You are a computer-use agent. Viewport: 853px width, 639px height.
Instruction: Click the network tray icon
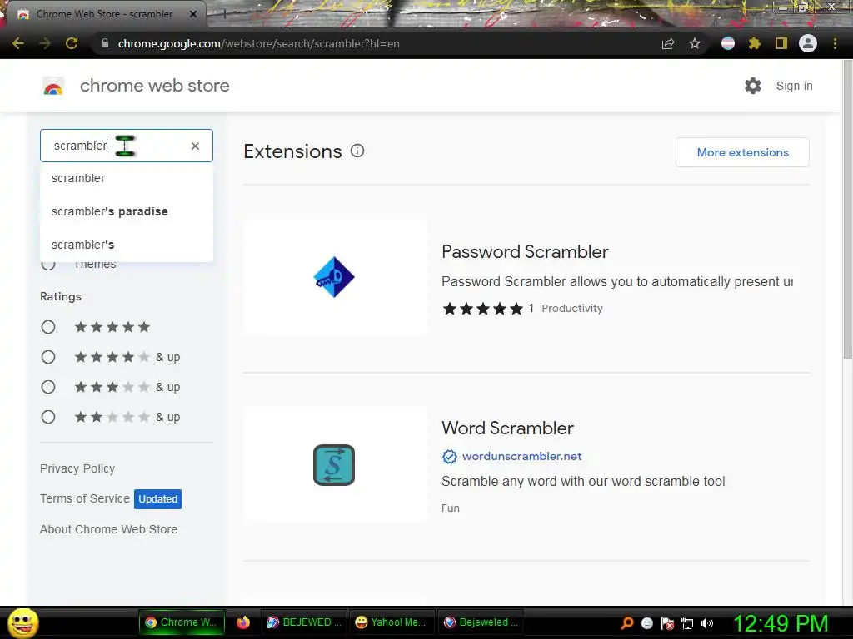[x=687, y=623]
